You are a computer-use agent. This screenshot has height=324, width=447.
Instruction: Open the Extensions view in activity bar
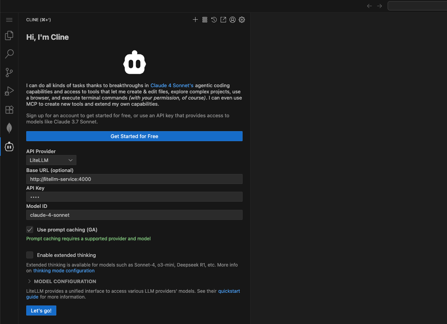point(9,110)
